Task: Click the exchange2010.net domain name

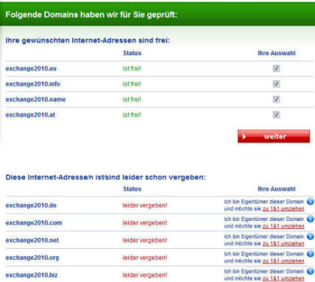Action: [x=32, y=240]
